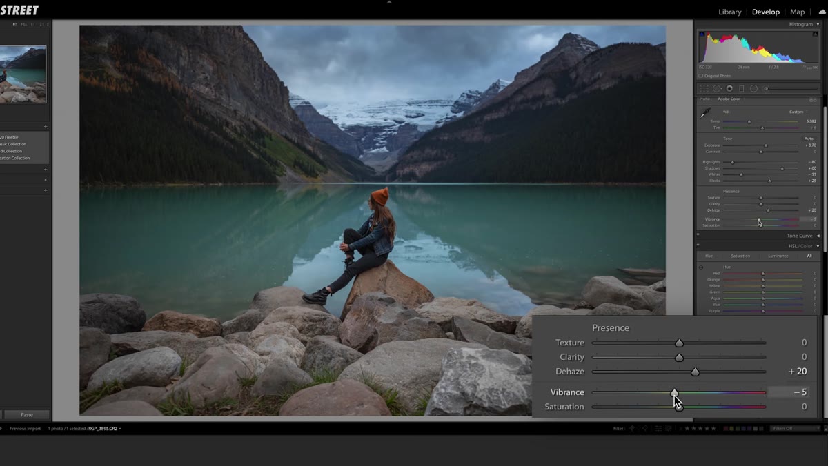Click the cloud sync icon
The width and height of the screenshot is (828, 466).
(822, 12)
